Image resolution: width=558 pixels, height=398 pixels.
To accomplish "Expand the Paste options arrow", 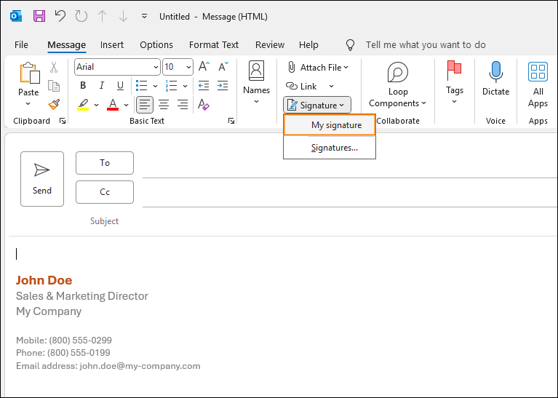I will coord(28,104).
